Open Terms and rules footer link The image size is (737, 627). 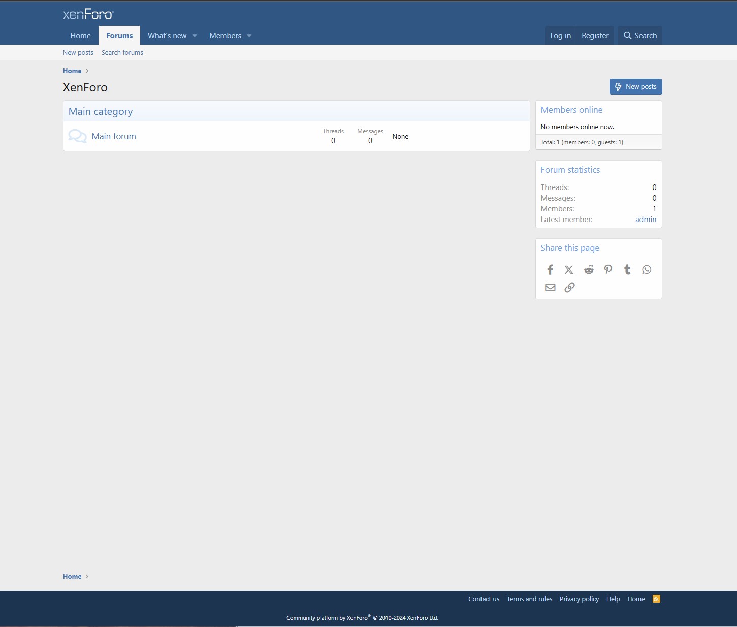tap(529, 599)
